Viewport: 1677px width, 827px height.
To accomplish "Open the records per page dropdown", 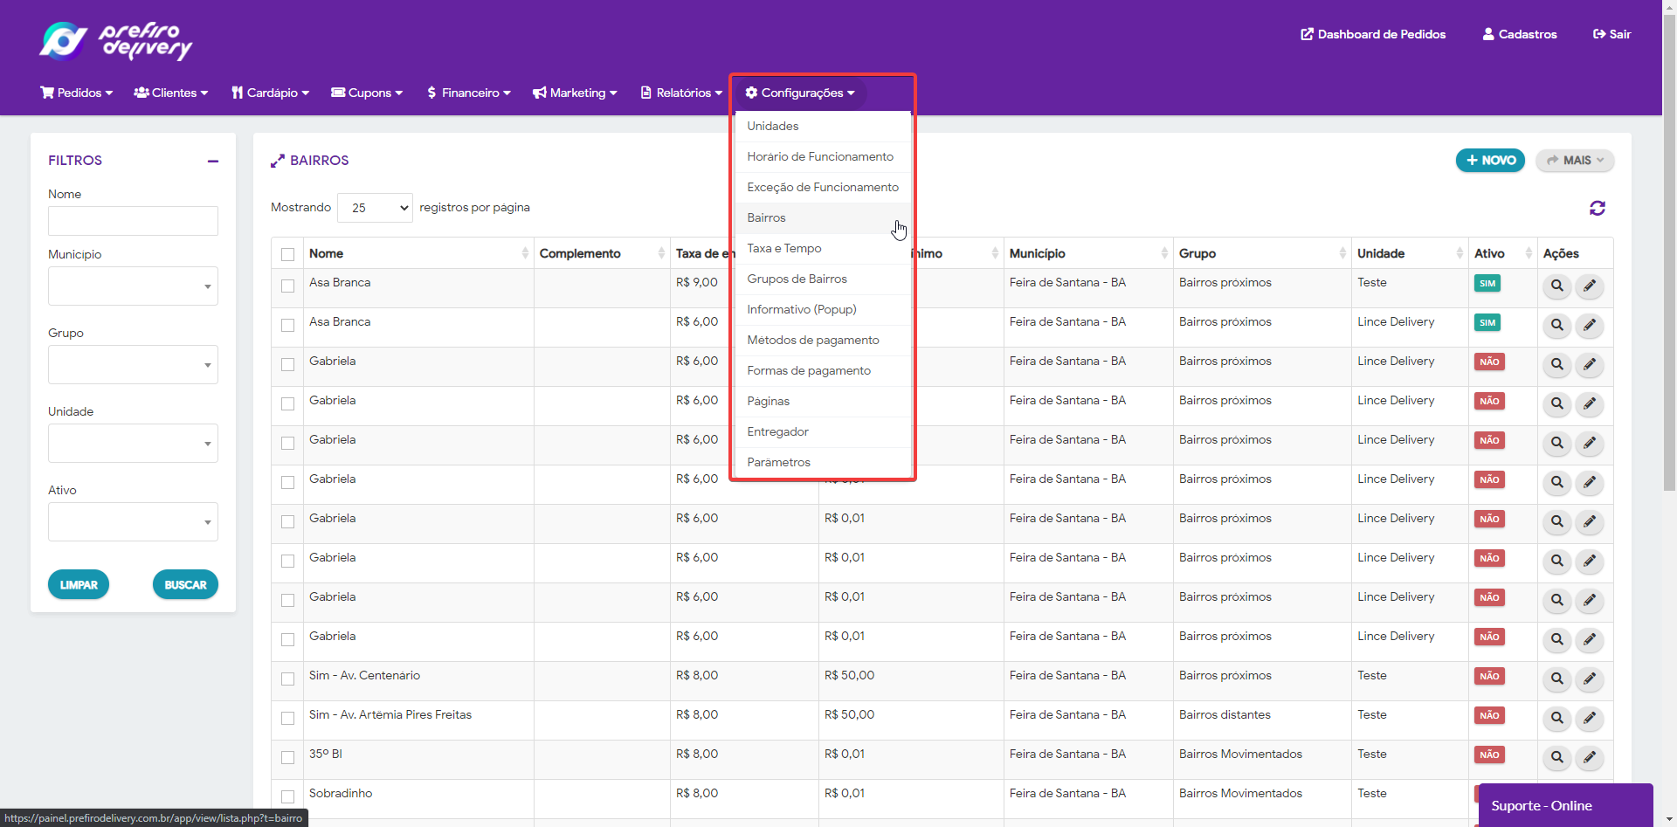I will coord(375,208).
